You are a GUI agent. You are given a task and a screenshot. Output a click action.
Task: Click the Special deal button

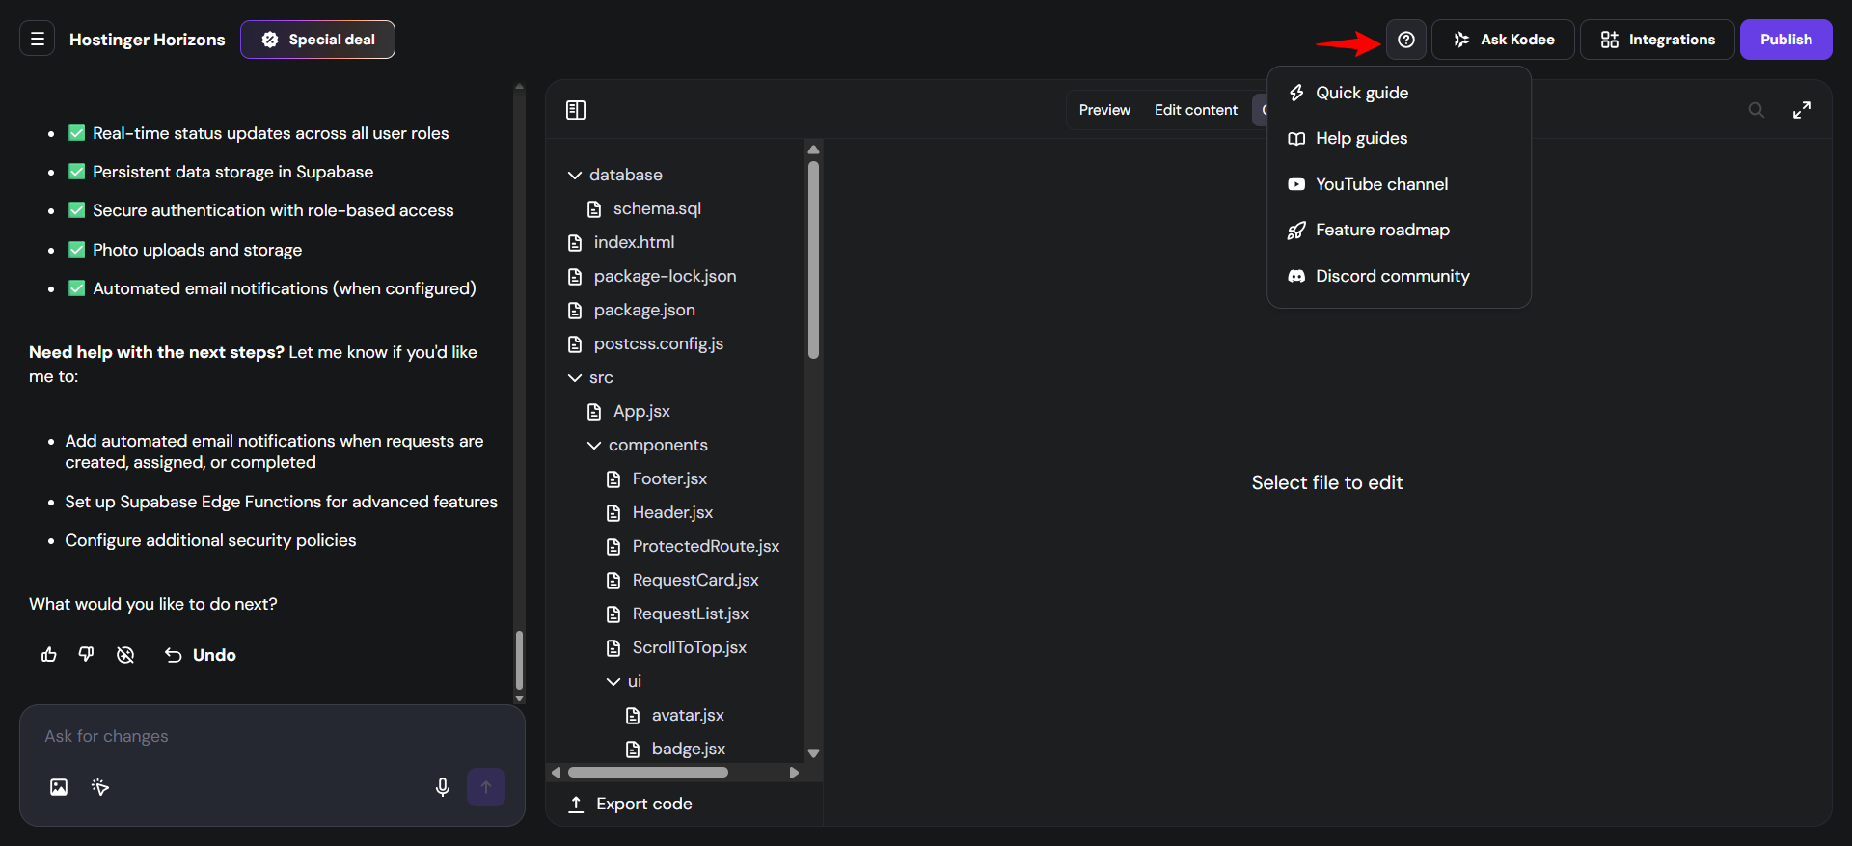click(317, 40)
